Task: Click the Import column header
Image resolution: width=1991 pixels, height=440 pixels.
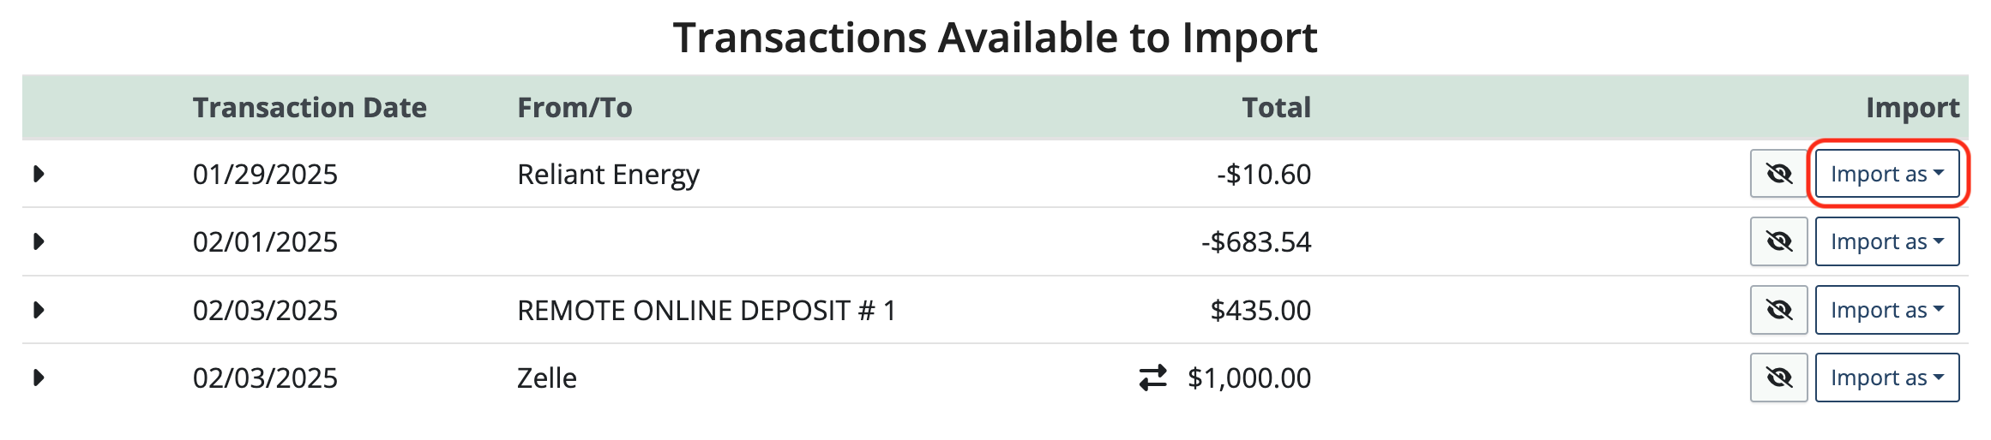Action: (1913, 108)
